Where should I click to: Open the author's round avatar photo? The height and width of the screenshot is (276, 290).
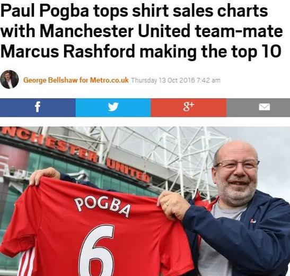pos(9,80)
